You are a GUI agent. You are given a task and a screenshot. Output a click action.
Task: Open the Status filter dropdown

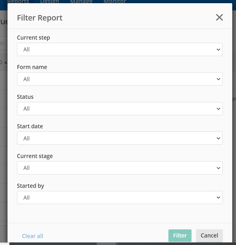[x=120, y=109]
